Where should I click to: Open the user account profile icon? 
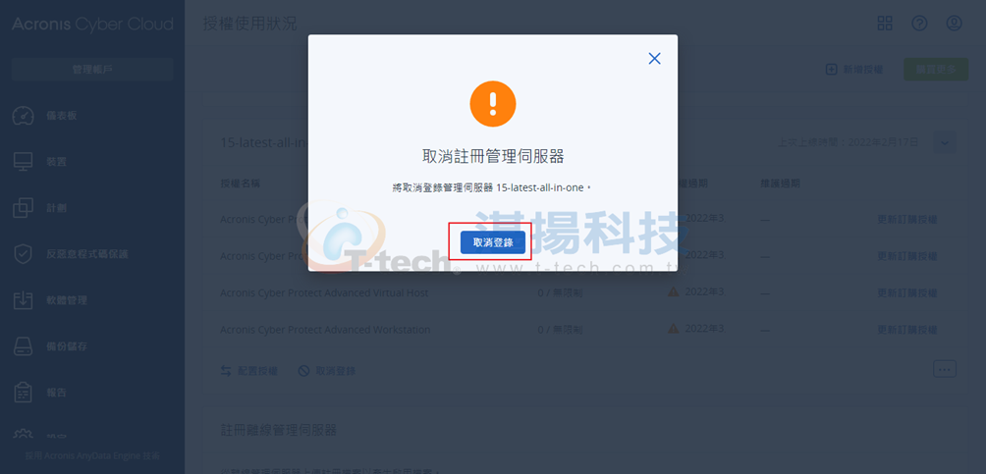[x=954, y=24]
